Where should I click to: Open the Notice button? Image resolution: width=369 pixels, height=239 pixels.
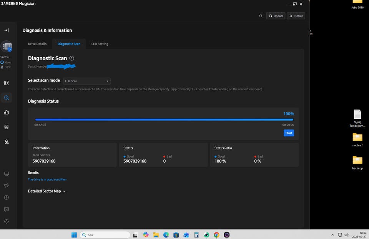pos(296,16)
